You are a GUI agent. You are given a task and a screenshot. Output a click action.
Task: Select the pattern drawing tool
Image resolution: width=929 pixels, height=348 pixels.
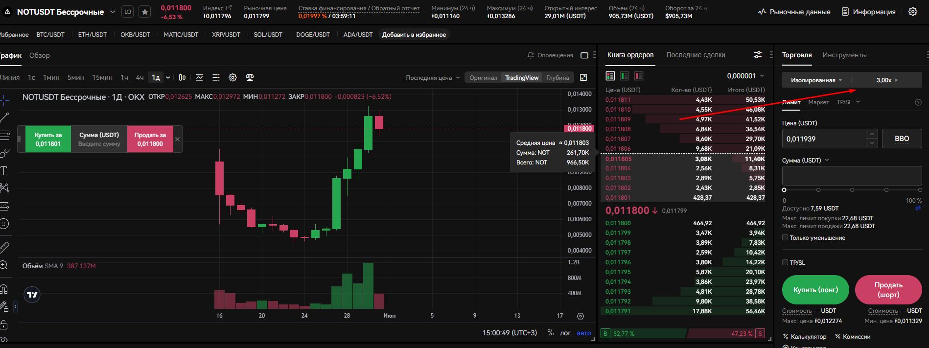pos(4,188)
